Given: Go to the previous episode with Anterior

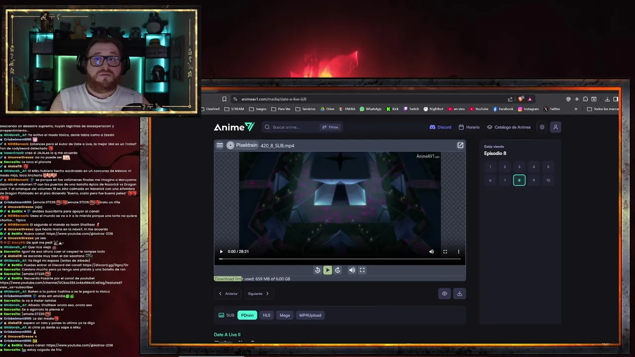Looking at the screenshot, I should click(229, 294).
